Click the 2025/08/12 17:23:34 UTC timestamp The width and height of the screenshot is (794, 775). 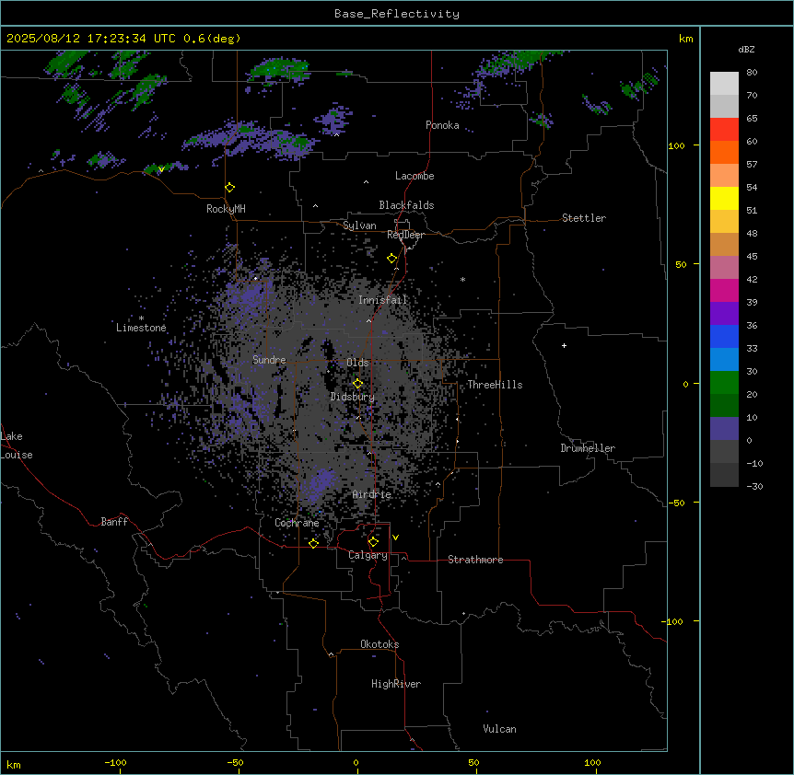coord(91,39)
